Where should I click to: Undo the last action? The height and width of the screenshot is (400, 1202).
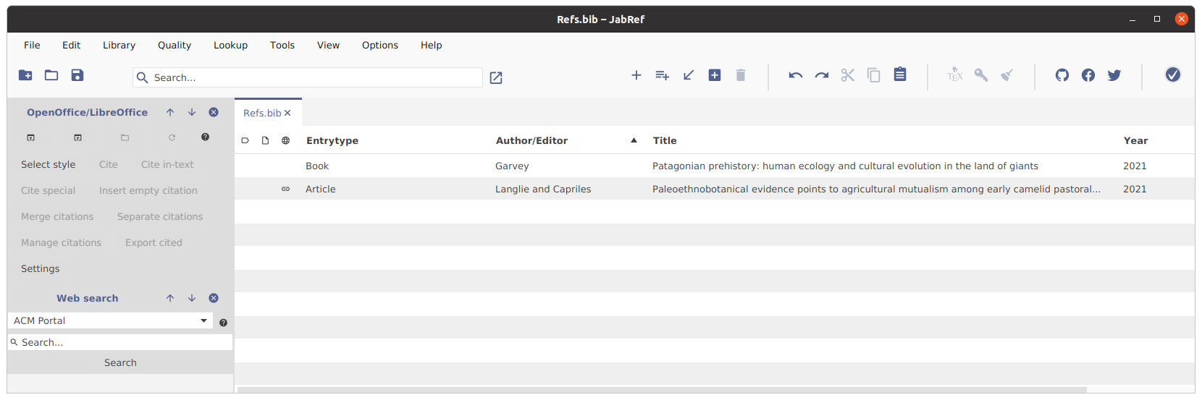(x=796, y=75)
